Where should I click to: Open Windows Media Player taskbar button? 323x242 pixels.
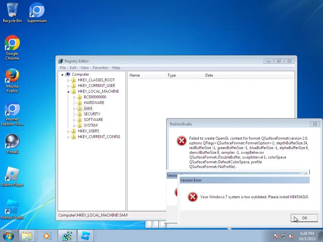[x=47, y=236]
